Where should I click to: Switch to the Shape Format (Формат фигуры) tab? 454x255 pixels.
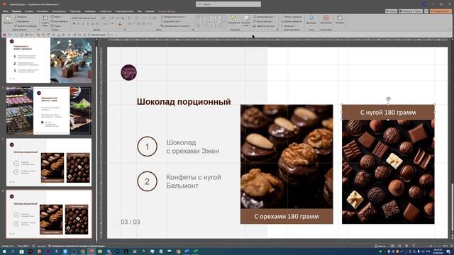click(x=167, y=11)
